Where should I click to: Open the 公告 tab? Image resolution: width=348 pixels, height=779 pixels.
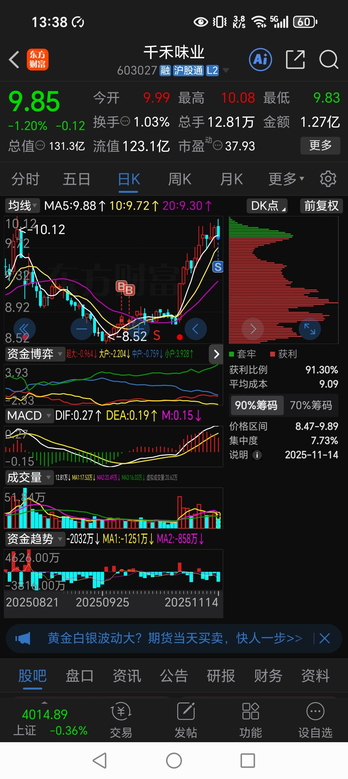click(x=174, y=676)
